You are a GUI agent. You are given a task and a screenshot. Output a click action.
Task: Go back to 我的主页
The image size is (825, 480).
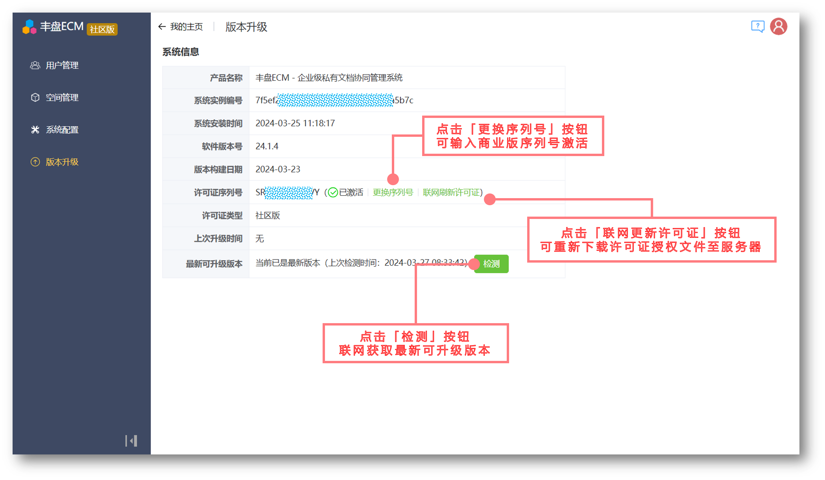coord(186,27)
